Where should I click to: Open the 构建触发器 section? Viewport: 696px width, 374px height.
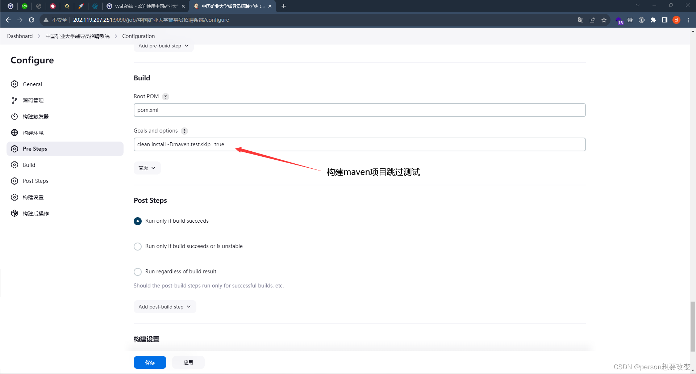65,117
